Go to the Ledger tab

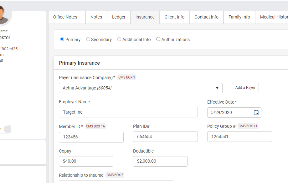[x=119, y=17]
